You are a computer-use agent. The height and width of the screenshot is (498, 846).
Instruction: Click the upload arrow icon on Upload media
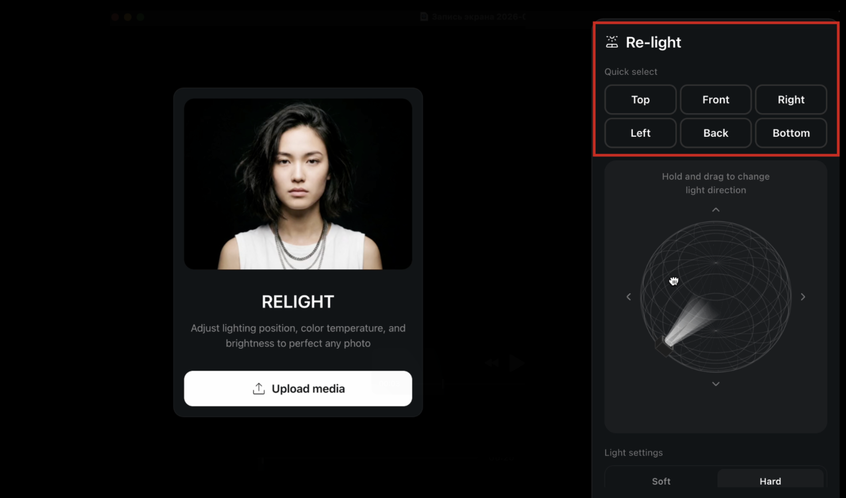tap(258, 388)
